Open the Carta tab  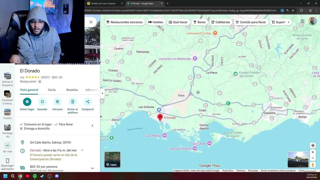pyautogui.click(x=52, y=90)
